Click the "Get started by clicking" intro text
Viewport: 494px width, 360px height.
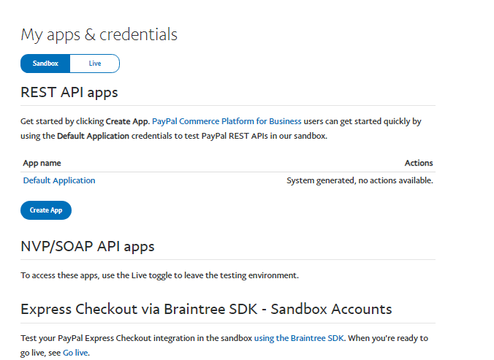point(62,121)
